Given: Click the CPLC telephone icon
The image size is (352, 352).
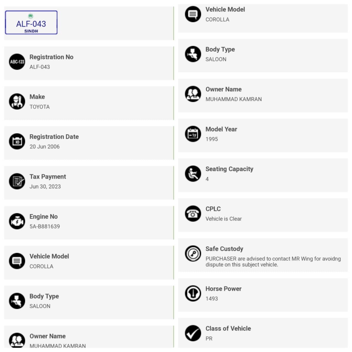Looking at the screenshot, I should pos(193,213).
